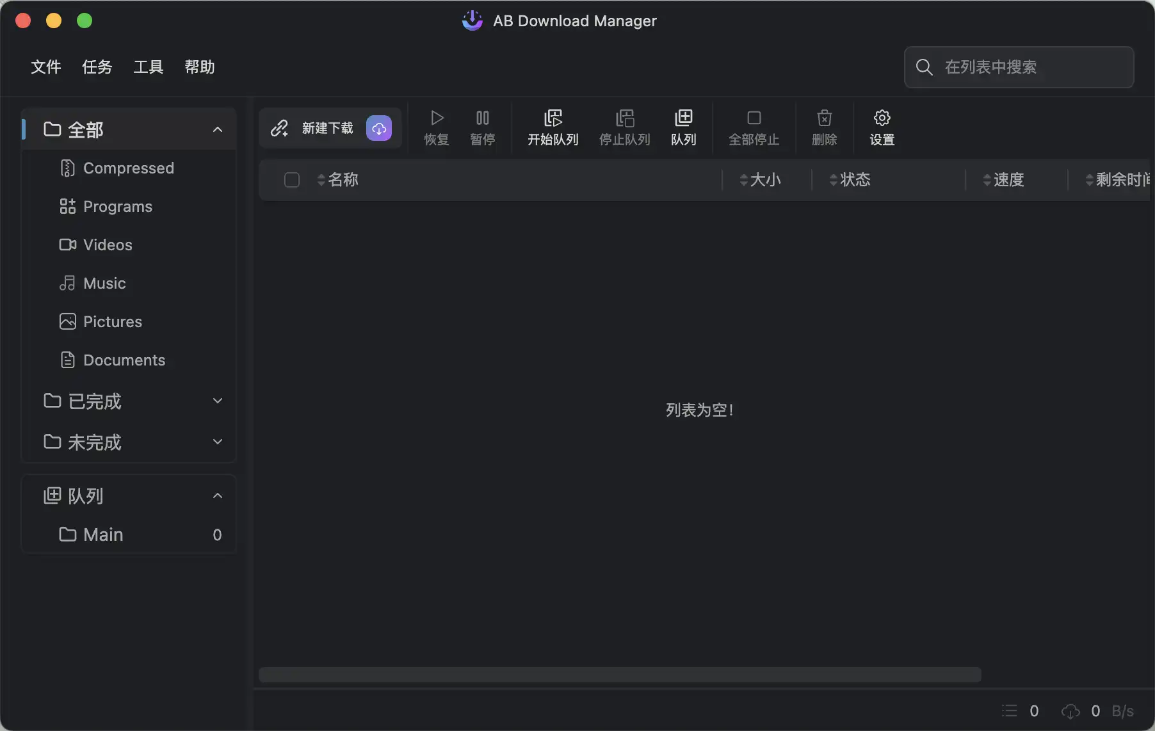Select the Main queue
This screenshot has height=731, width=1155.
(129, 534)
